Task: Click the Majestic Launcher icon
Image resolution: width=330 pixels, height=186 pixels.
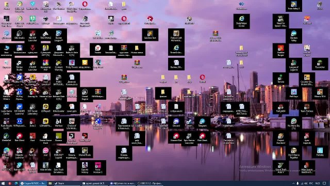Action: [x=20, y=153]
